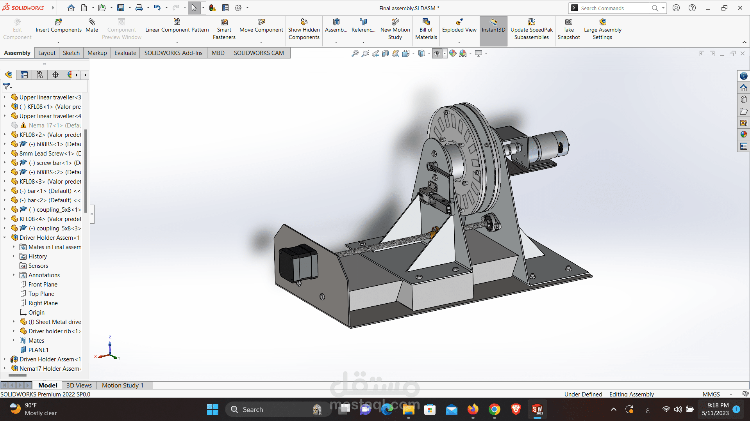Click Zoom to Fit icon

[x=355, y=53]
